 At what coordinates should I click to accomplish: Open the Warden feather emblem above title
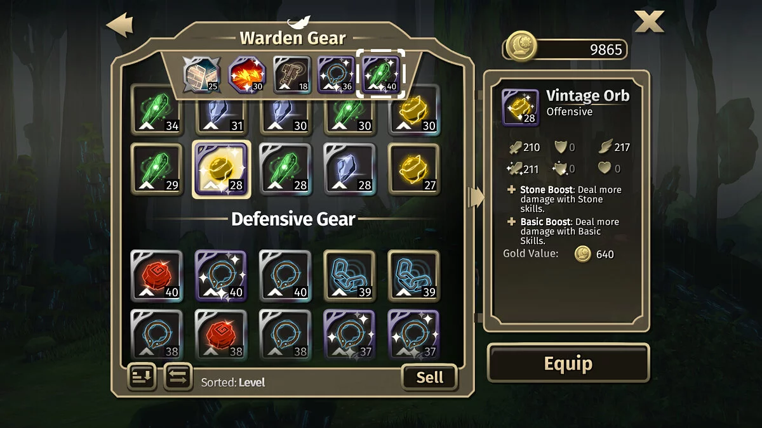click(x=298, y=23)
